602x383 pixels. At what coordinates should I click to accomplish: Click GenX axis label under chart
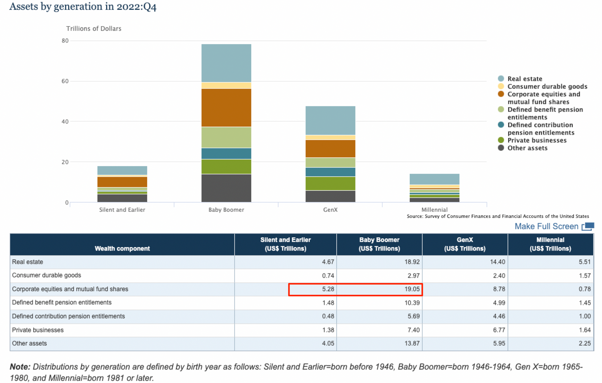click(x=330, y=210)
